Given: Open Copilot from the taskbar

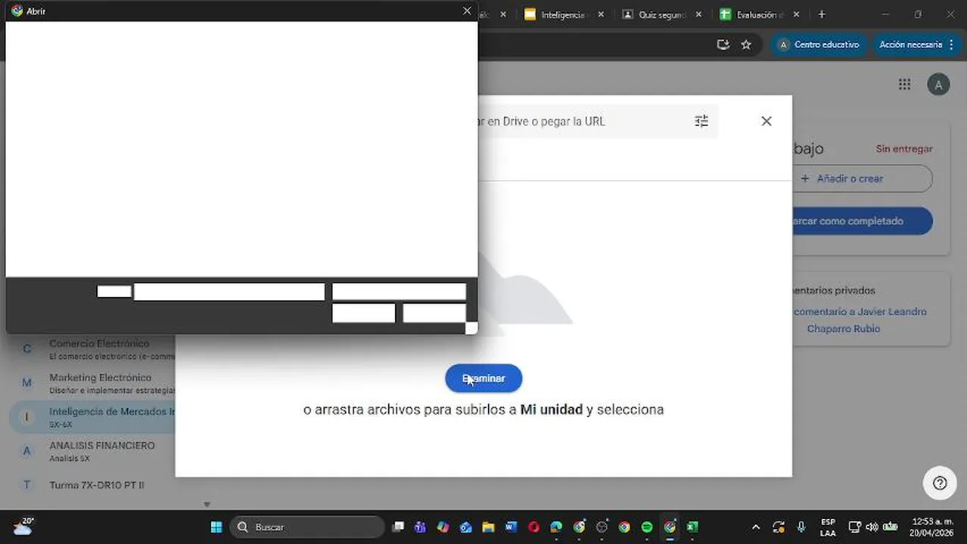Looking at the screenshot, I should pos(443,527).
